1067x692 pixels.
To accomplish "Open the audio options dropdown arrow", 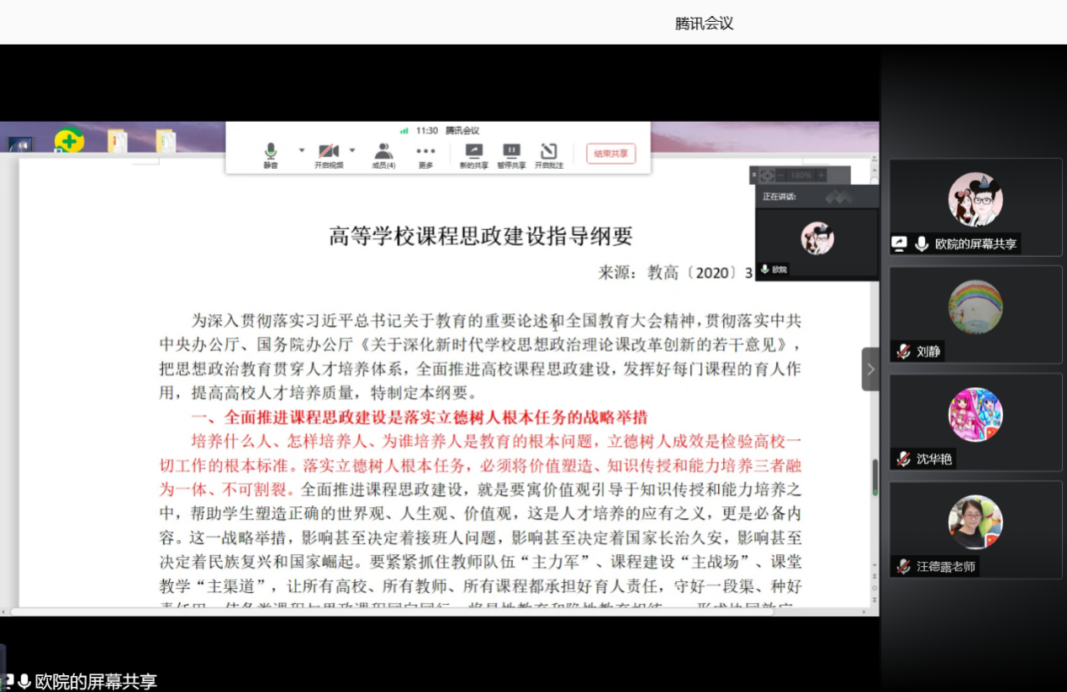I will 301,150.
